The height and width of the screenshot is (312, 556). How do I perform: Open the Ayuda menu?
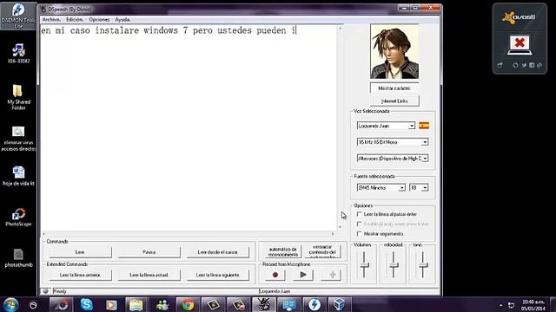[122, 19]
